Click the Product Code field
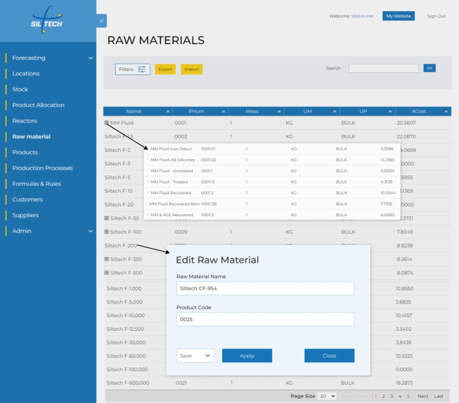 265,319
